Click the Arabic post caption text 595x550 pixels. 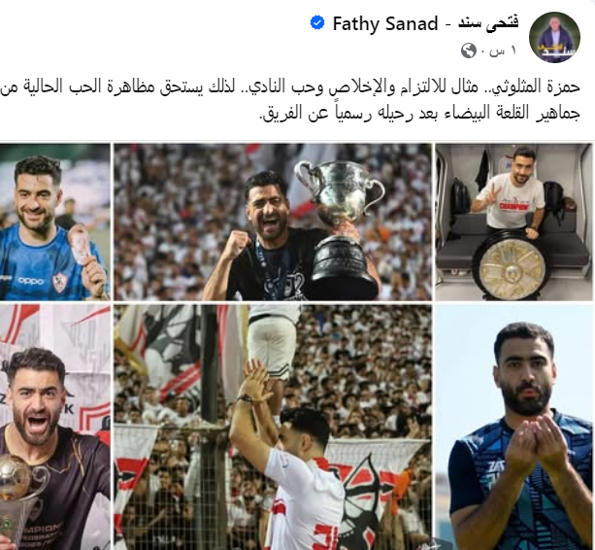coord(290,99)
